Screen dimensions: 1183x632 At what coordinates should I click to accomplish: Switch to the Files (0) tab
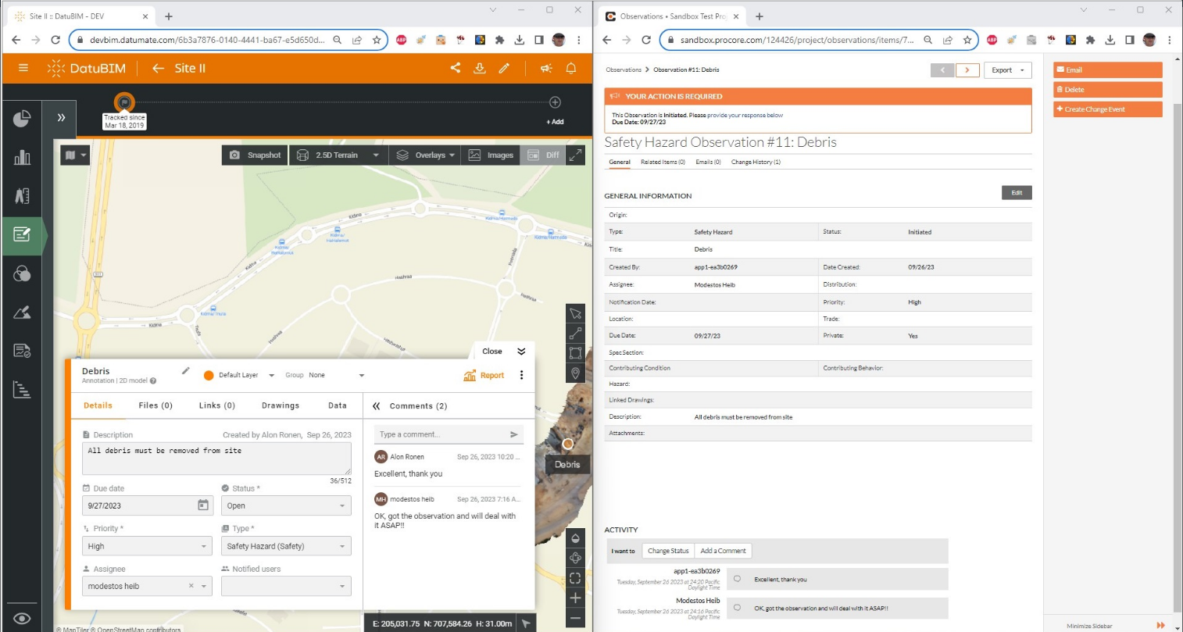[155, 405]
